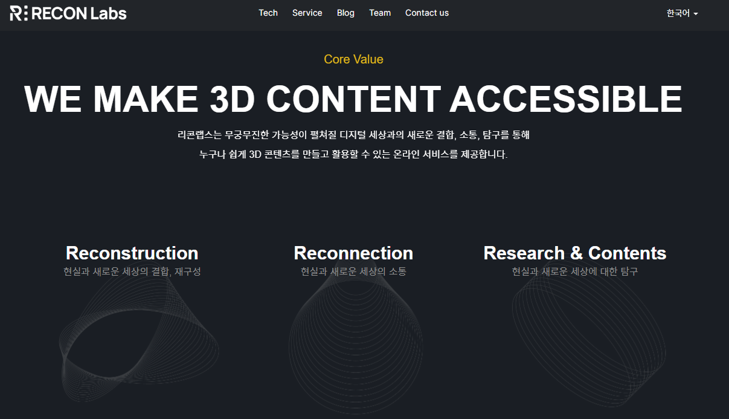Open the Reconnection section heading

point(354,253)
